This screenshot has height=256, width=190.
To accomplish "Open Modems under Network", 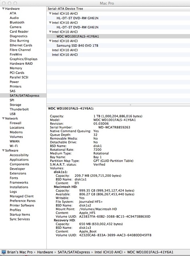I will 16,132.
